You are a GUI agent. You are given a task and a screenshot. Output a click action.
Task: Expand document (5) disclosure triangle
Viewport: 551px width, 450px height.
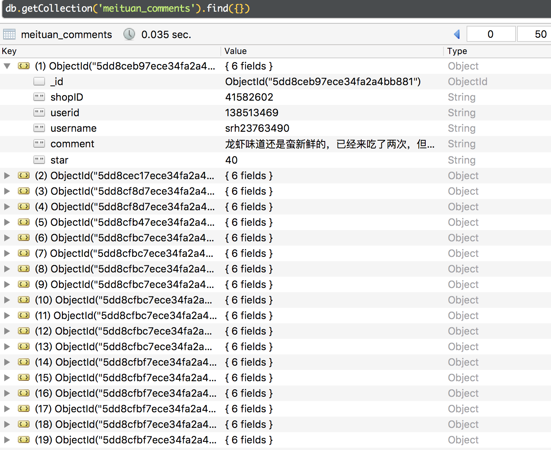[x=7, y=222]
